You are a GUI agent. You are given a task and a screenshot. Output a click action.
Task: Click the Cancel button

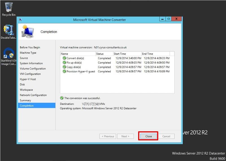pos(166,136)
